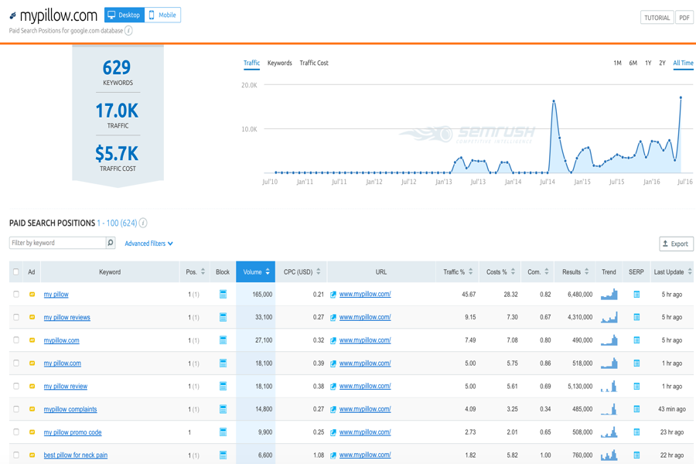
Task: Open ad icon for 'mypillow.com' keyword row
Action: click(32, 340)
